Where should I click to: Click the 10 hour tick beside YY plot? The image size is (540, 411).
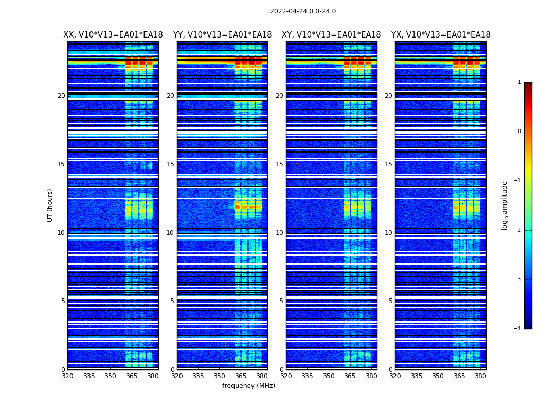click(172, 233)
